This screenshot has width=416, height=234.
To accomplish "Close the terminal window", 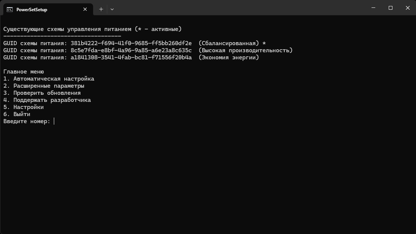I will 407,8.
